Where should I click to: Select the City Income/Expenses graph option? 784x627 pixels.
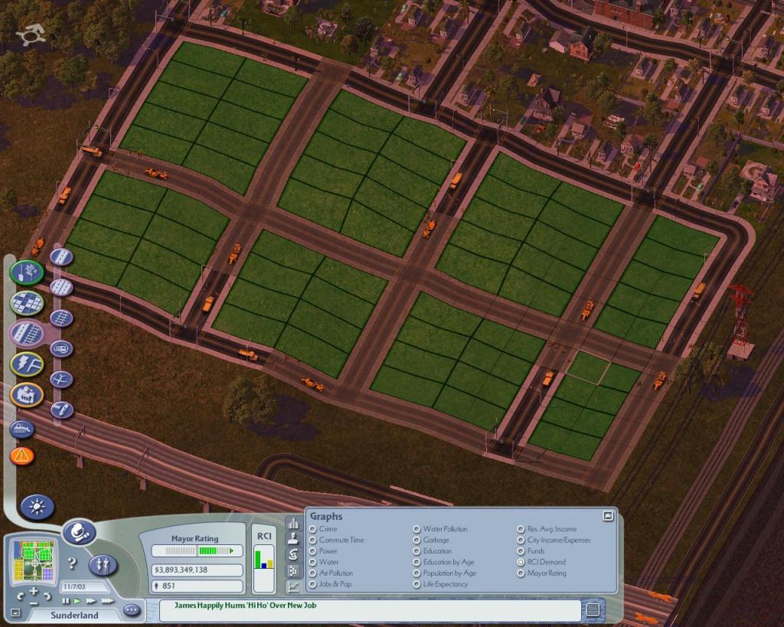click(x=521, y=540)
